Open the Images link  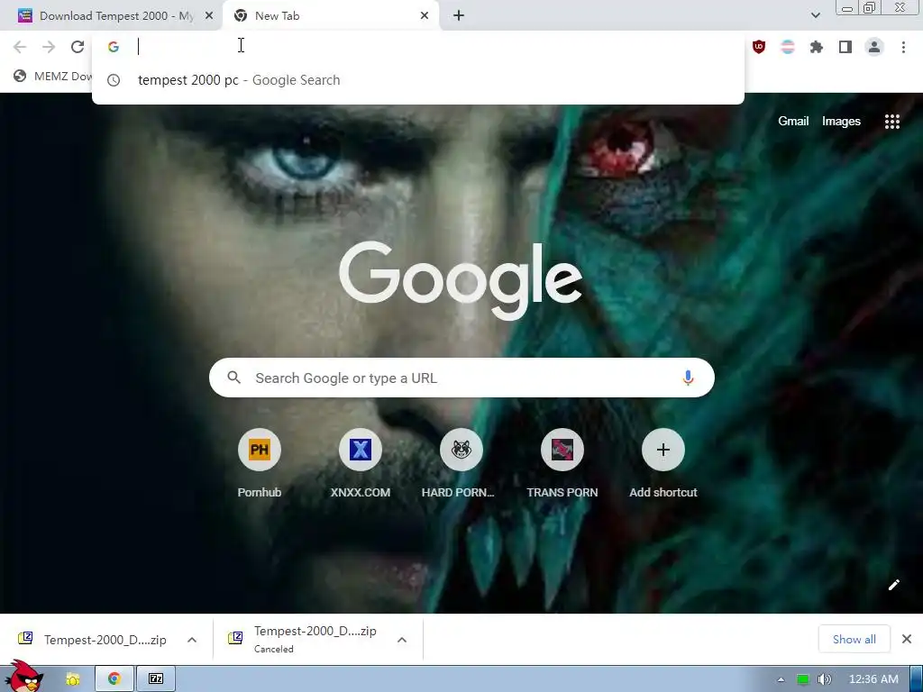pyautogui.click(x=841, y=122)
